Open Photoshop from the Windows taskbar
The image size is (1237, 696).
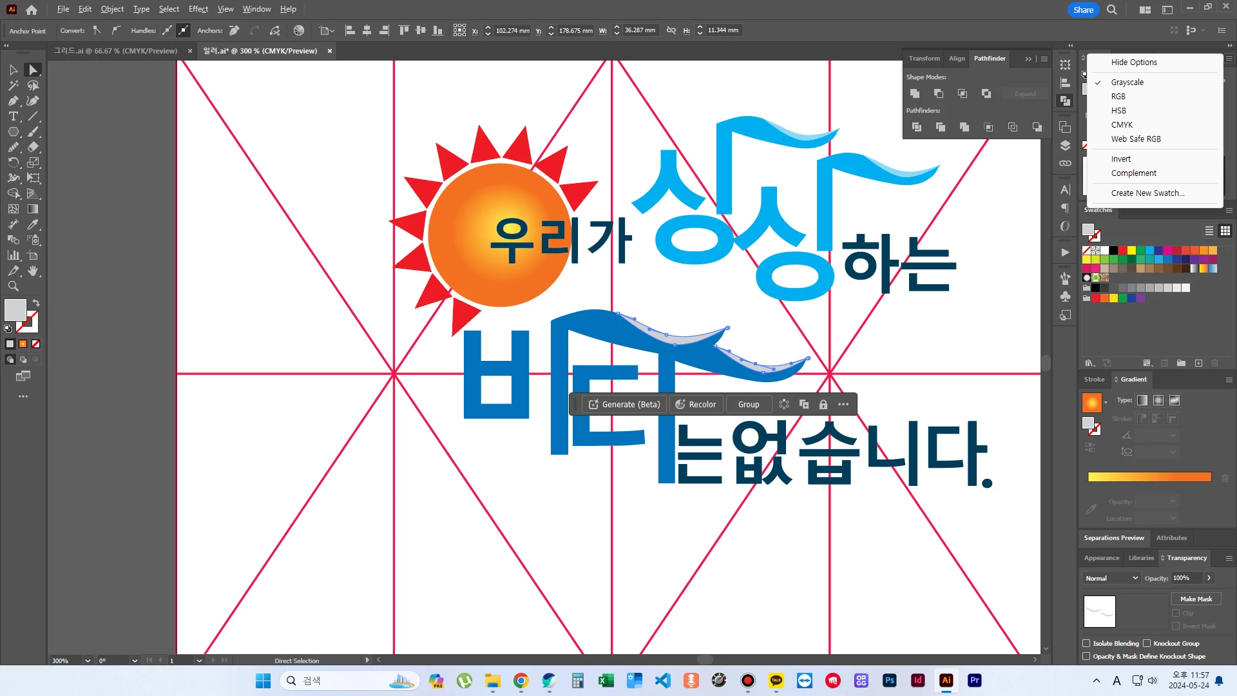tap(890, 681)
